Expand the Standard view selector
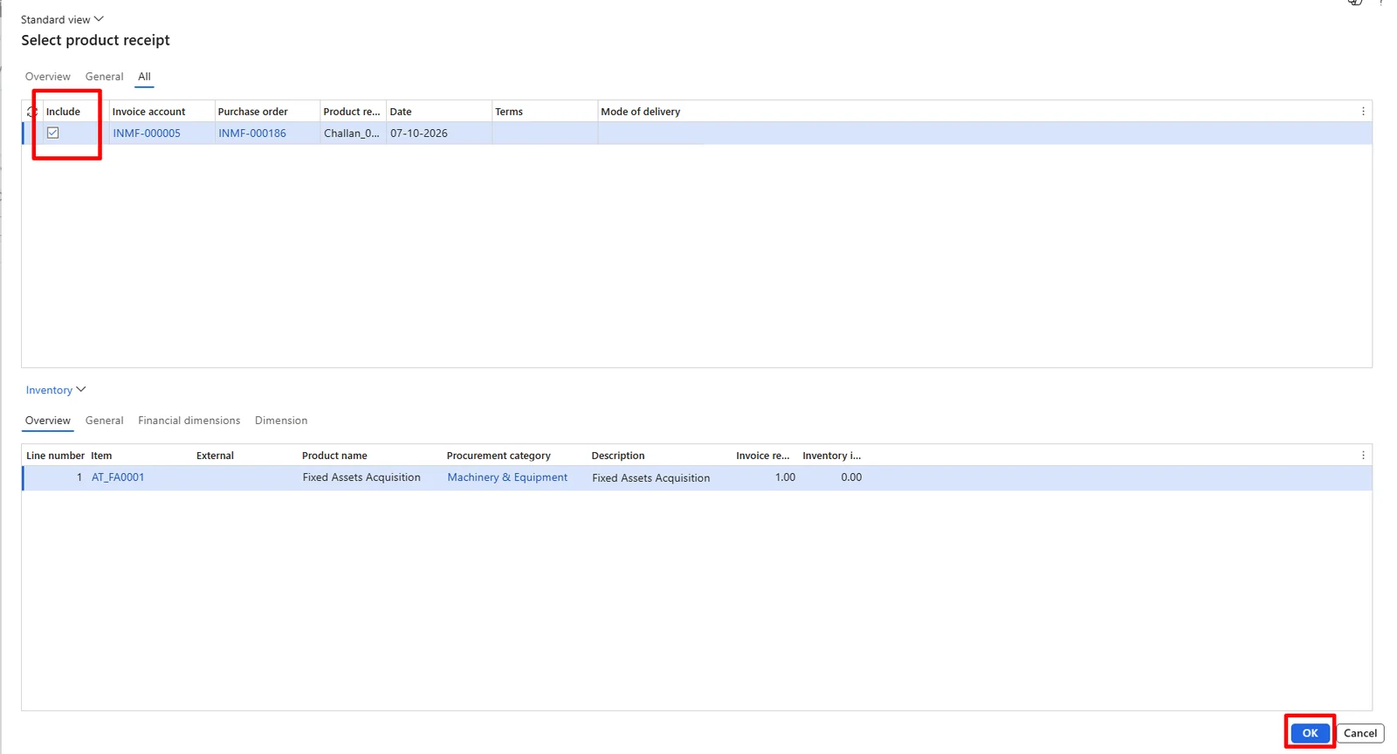The image size is (1397, 754). [x=62, y=19]
